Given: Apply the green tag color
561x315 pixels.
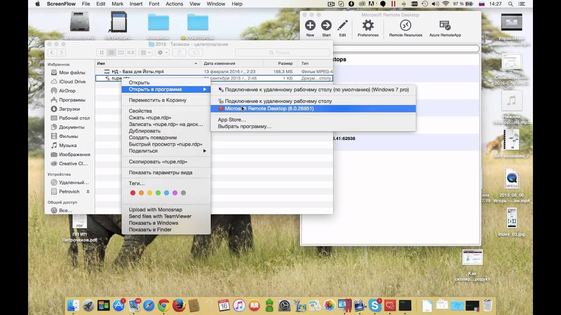Looking at the screenshot, I should click(158, 193).
